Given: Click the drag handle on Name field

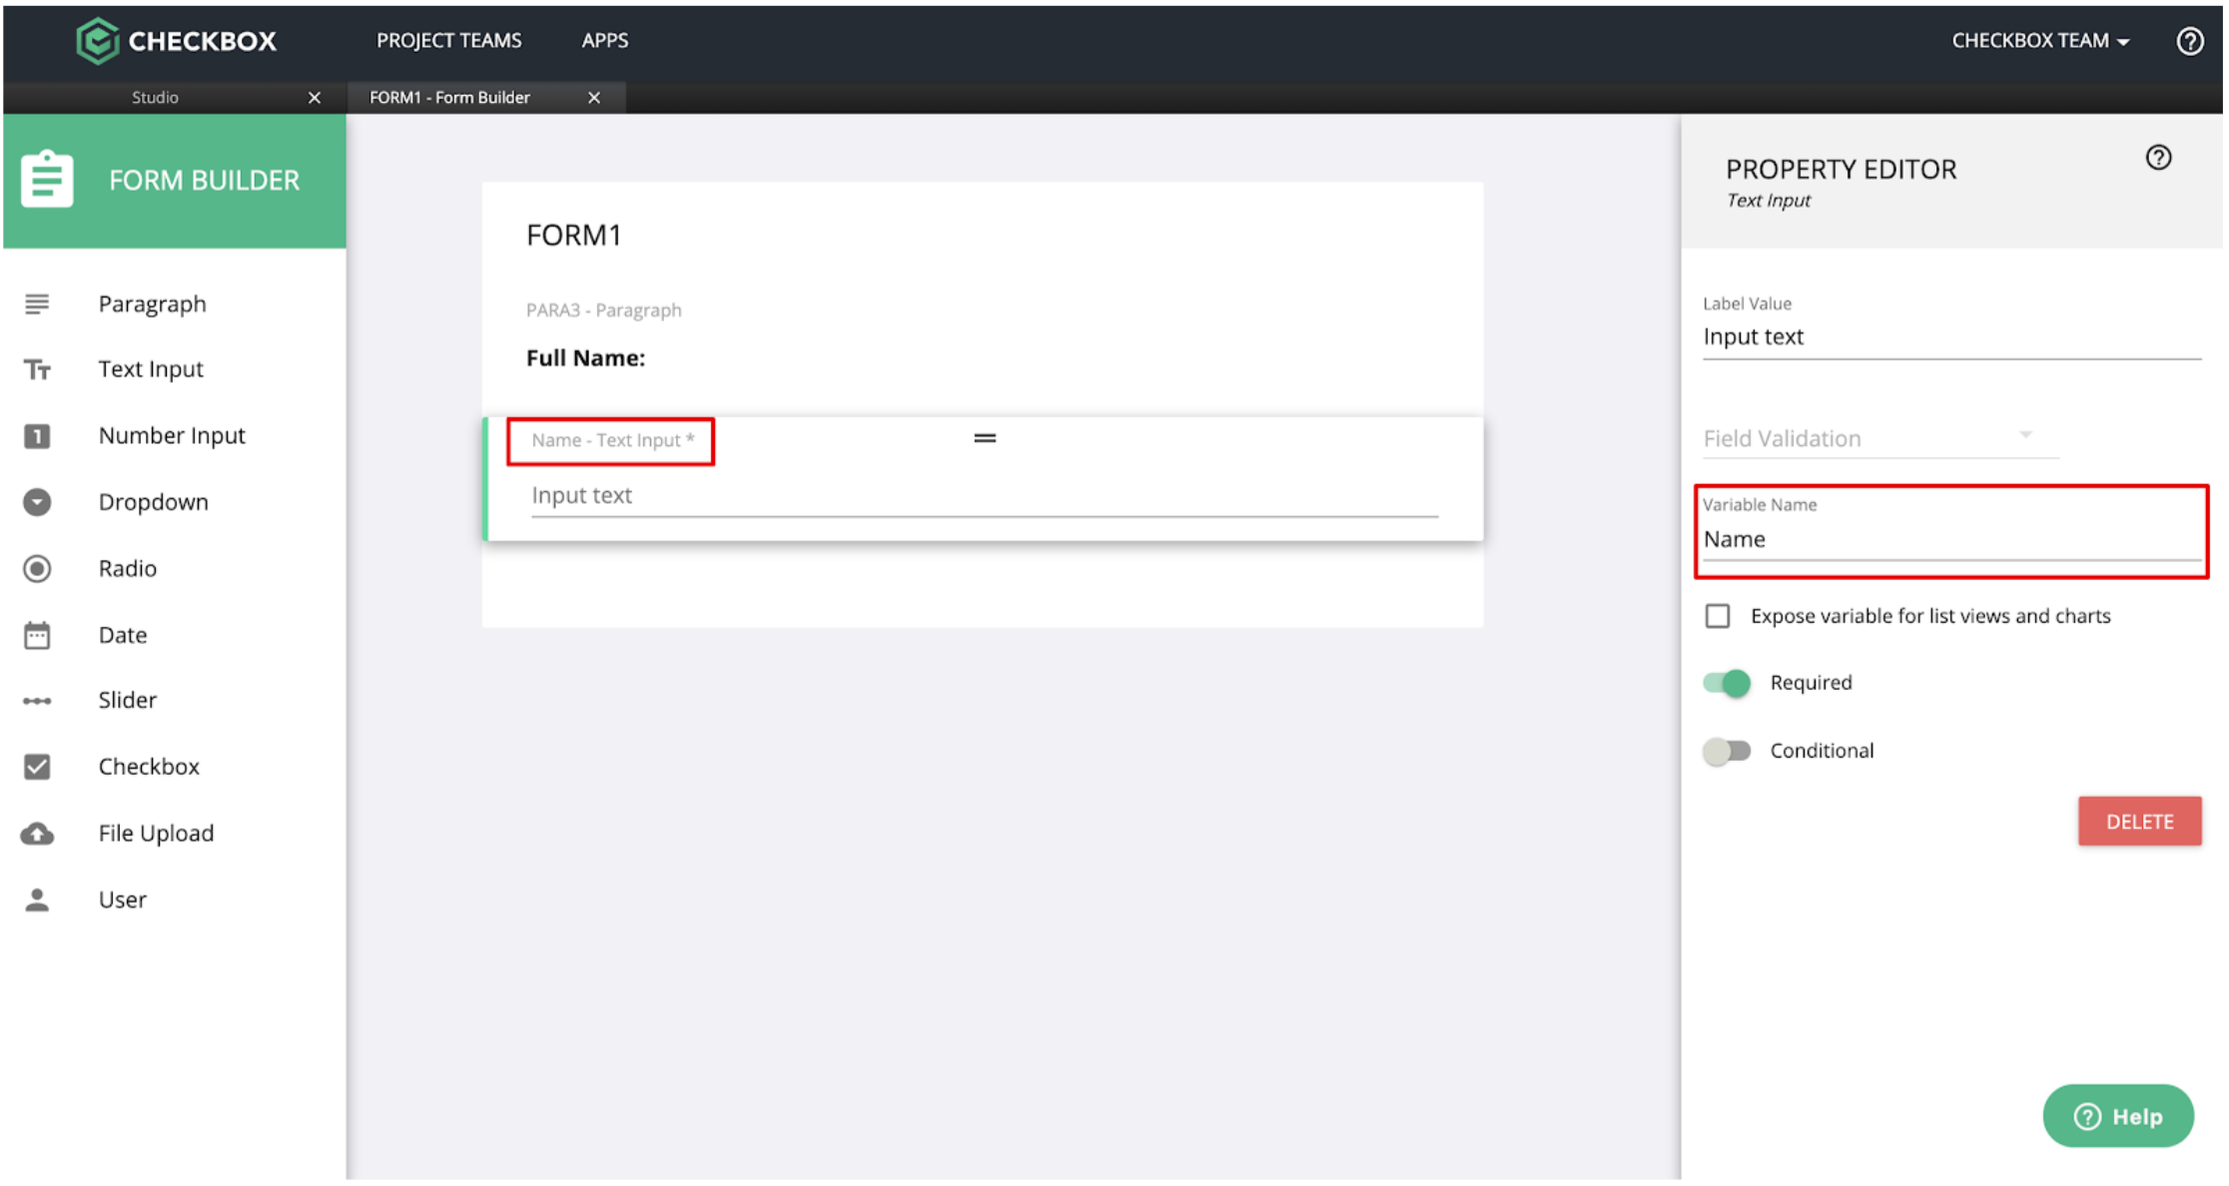Looking at the screenshot, I should 985,438.
